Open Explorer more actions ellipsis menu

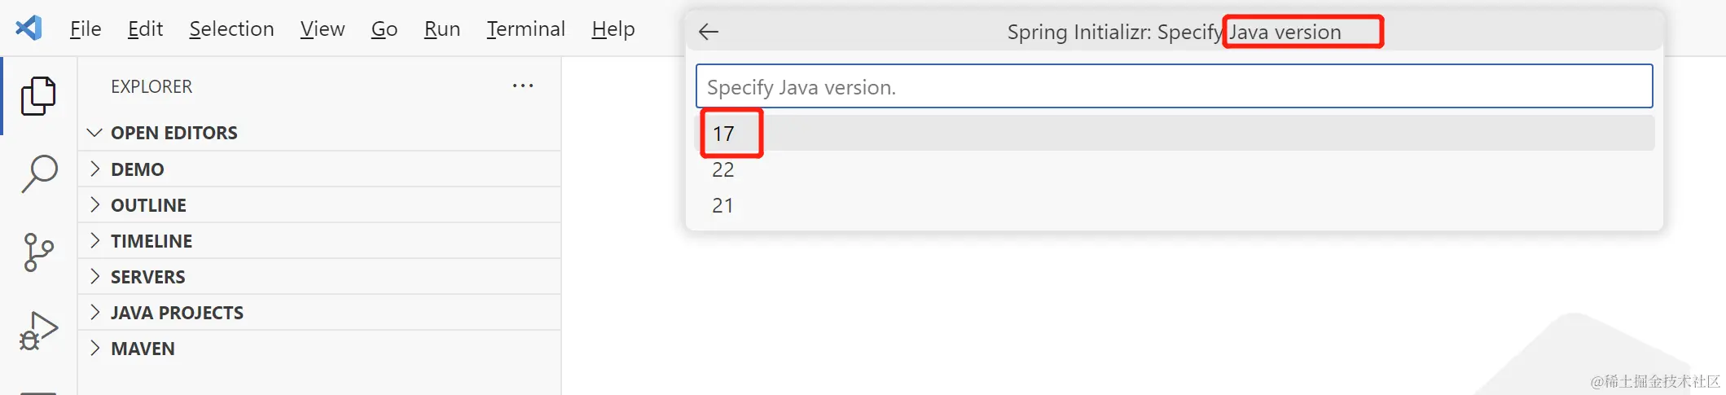pos(523,86)
